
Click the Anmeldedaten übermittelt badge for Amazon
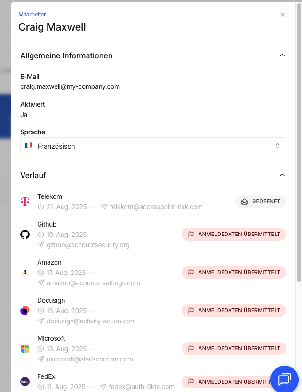click(x=234, y=272)
